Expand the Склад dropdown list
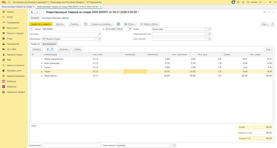277x148 pixels. click(206, 29)
